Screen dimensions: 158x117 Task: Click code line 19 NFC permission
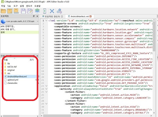92,74
